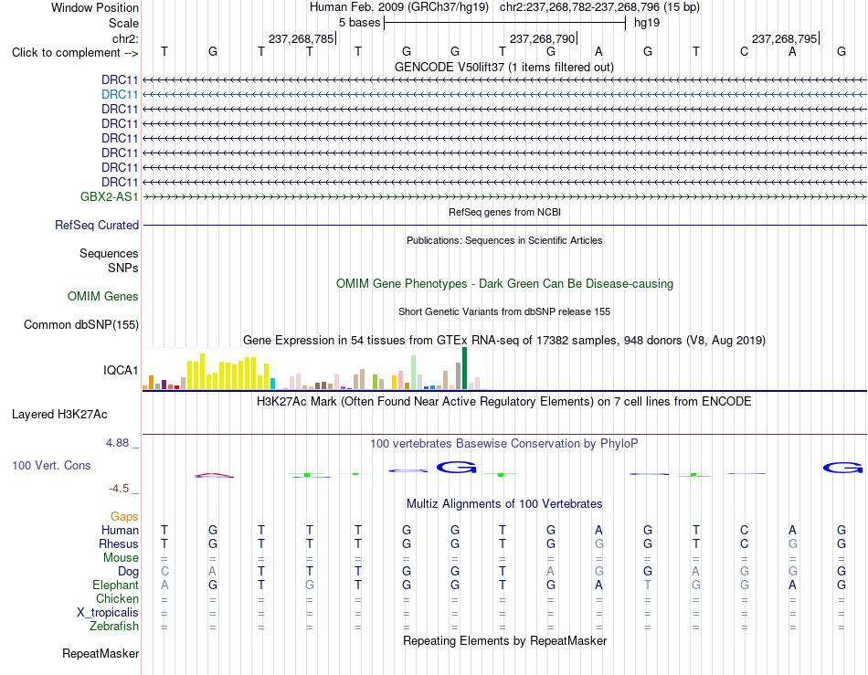868x675 pixels.
Task: Click the 'hg19' label beside the scale bar
Action: tap(647, 23)
